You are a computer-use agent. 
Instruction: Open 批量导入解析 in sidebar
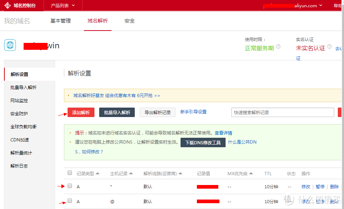[24, 87]
